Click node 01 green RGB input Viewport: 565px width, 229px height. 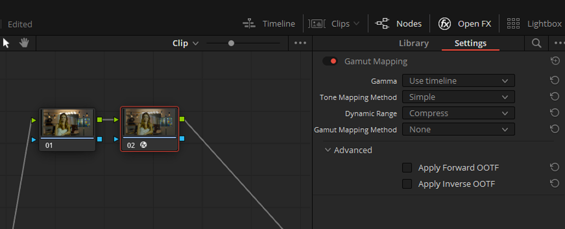point(34,120)
